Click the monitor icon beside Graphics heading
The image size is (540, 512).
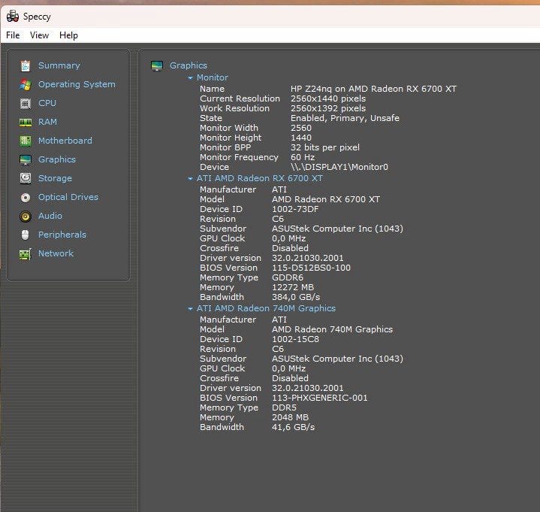point(157,66)
